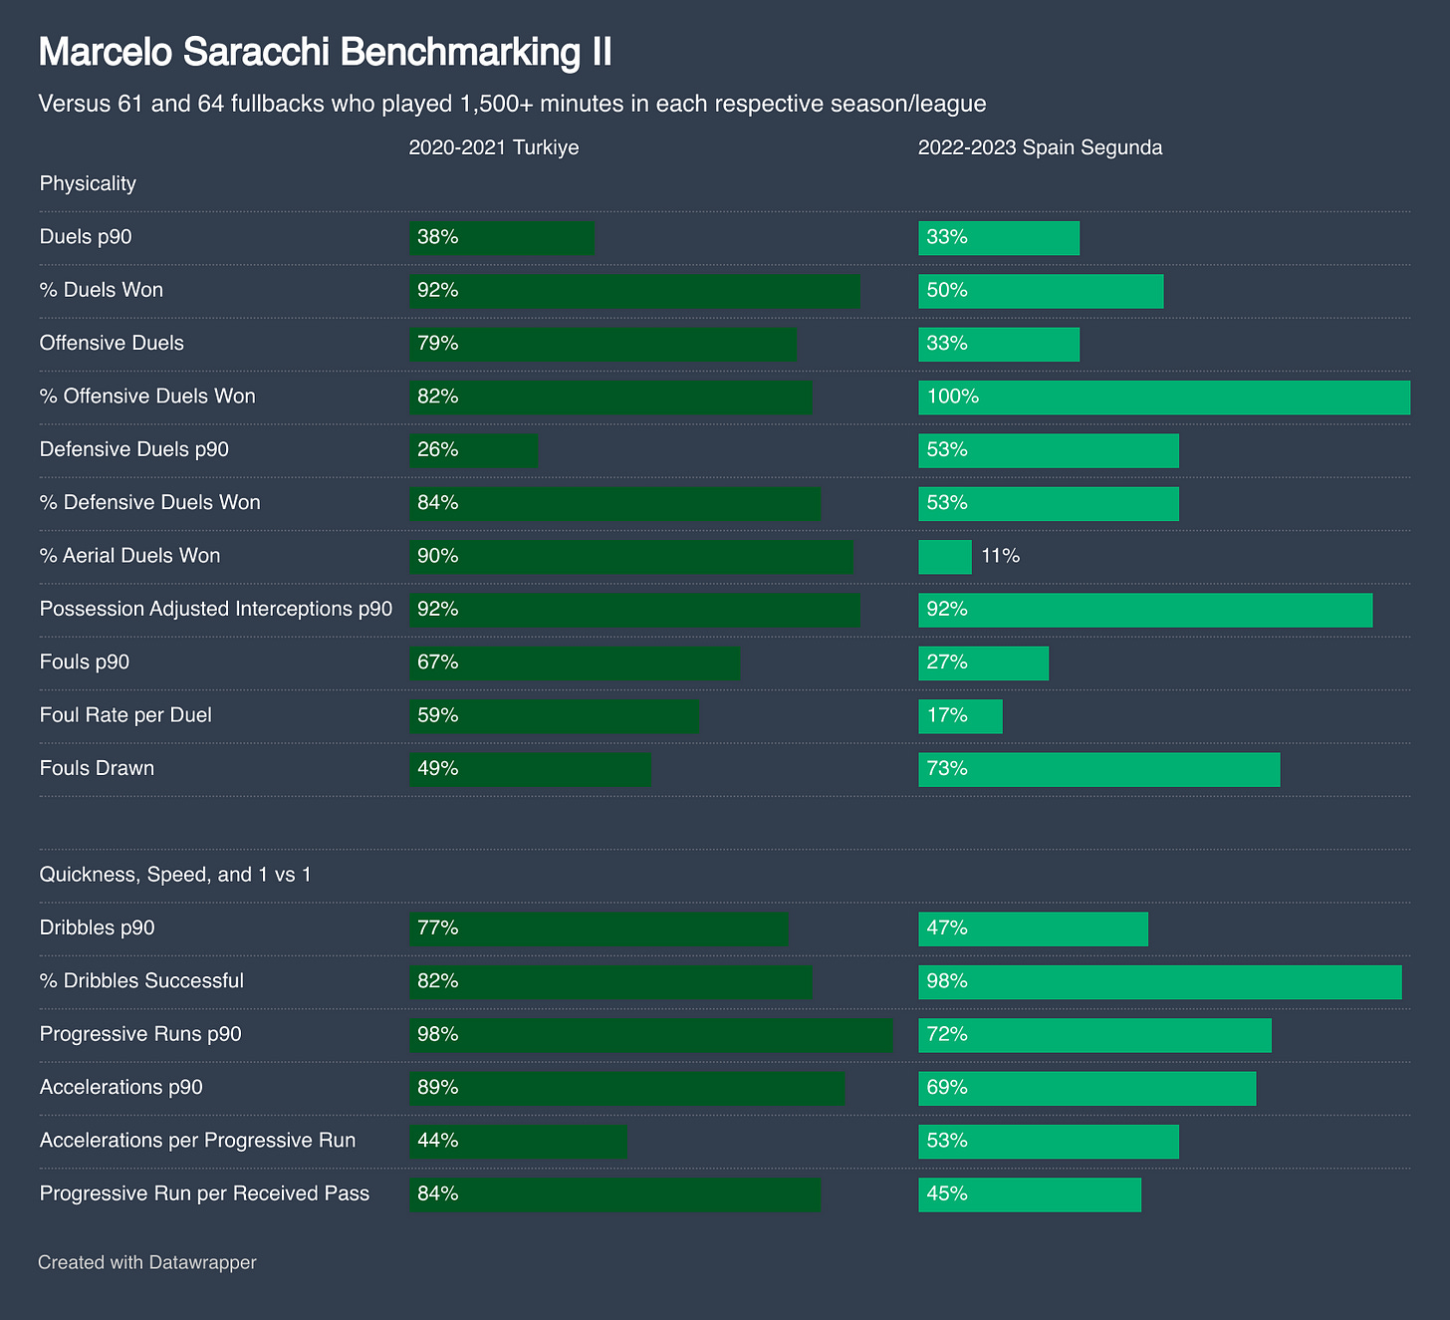Click the Possession Adjusted Interceptions p90 label
This screenshot has height=1320, width=1450.
click(216, 609)
